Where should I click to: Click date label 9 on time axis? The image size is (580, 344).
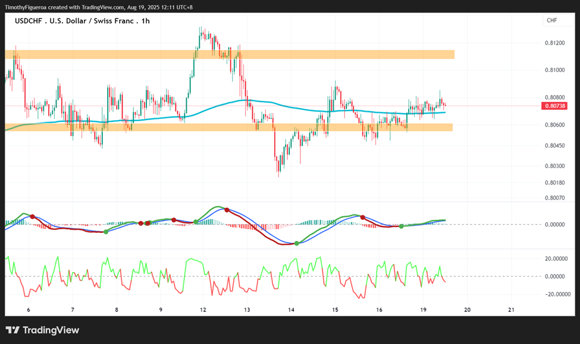(161, 310)
